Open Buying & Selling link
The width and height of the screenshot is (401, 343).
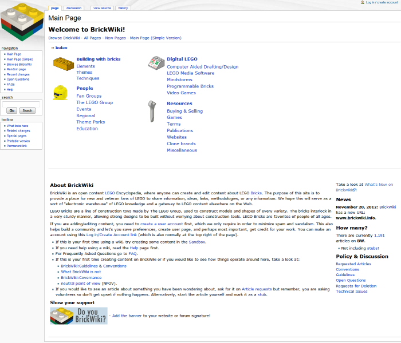(x=184, y=111)
